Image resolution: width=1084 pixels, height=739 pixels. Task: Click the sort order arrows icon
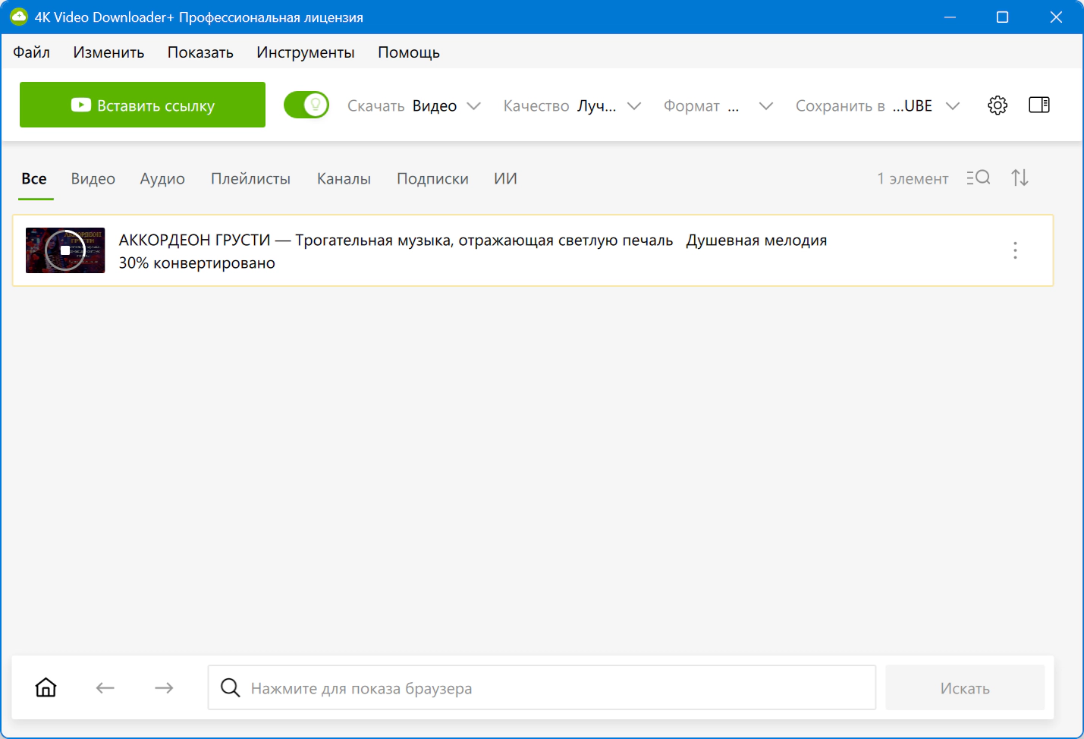pyautogui.click(x=1020, y=178)
